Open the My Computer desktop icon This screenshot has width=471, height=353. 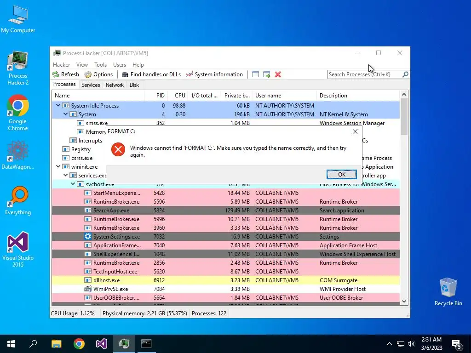[18, 19]
